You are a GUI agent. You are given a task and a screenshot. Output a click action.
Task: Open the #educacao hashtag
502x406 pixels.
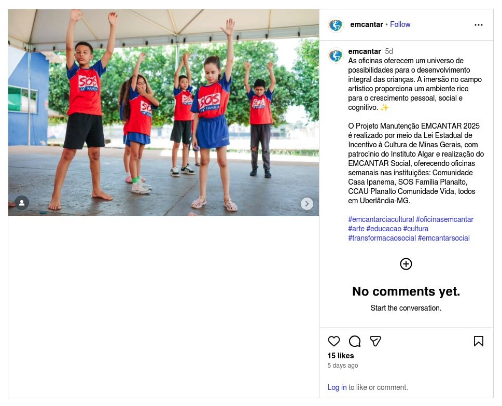(x=384, y=229)
